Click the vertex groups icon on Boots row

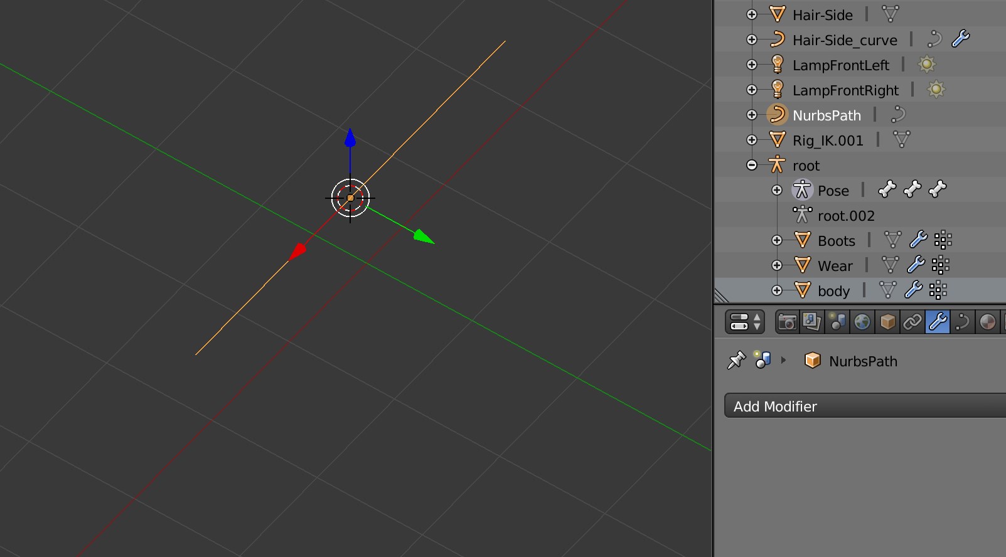click(943, 240)
